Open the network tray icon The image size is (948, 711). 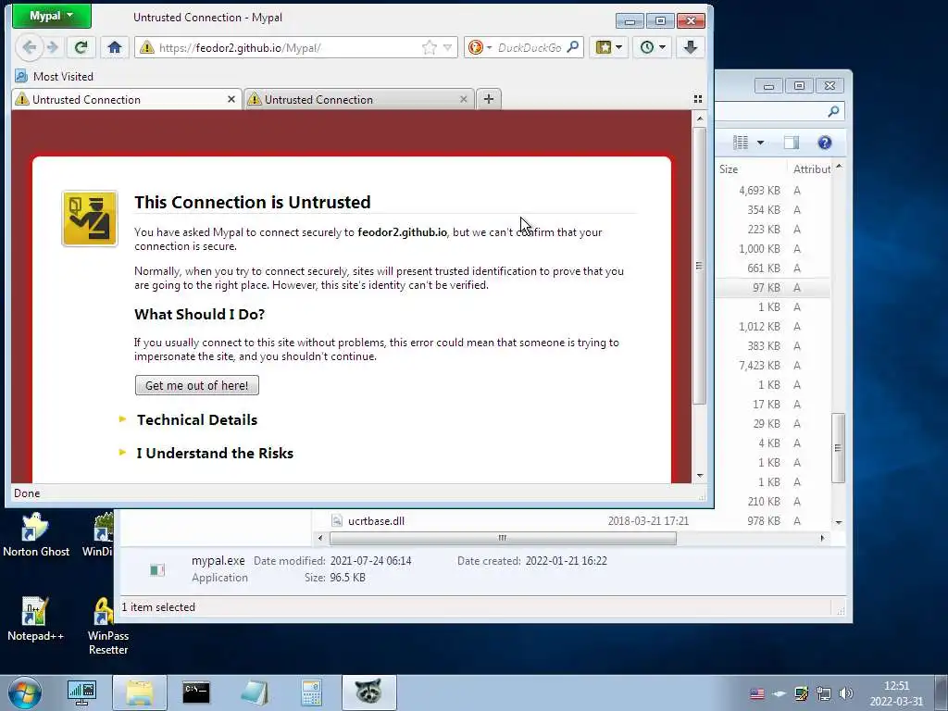(823, 693)
